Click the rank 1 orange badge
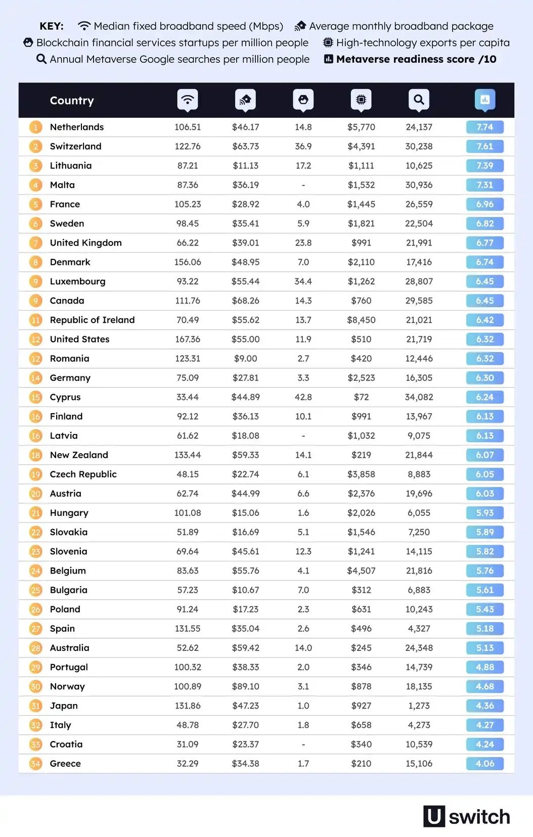This screenshot has height=837, width=533. pyautogui.click(x=35, y=127)
